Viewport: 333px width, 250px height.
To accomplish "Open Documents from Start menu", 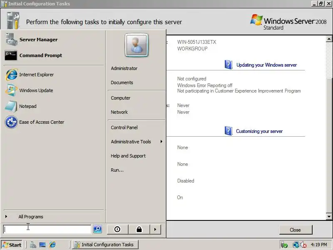I will click(122, 82).
